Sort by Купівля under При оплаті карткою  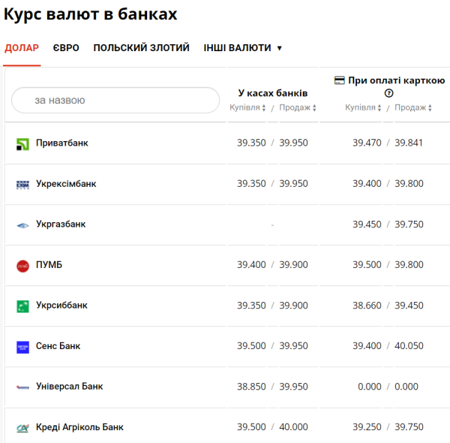point(363,107)
